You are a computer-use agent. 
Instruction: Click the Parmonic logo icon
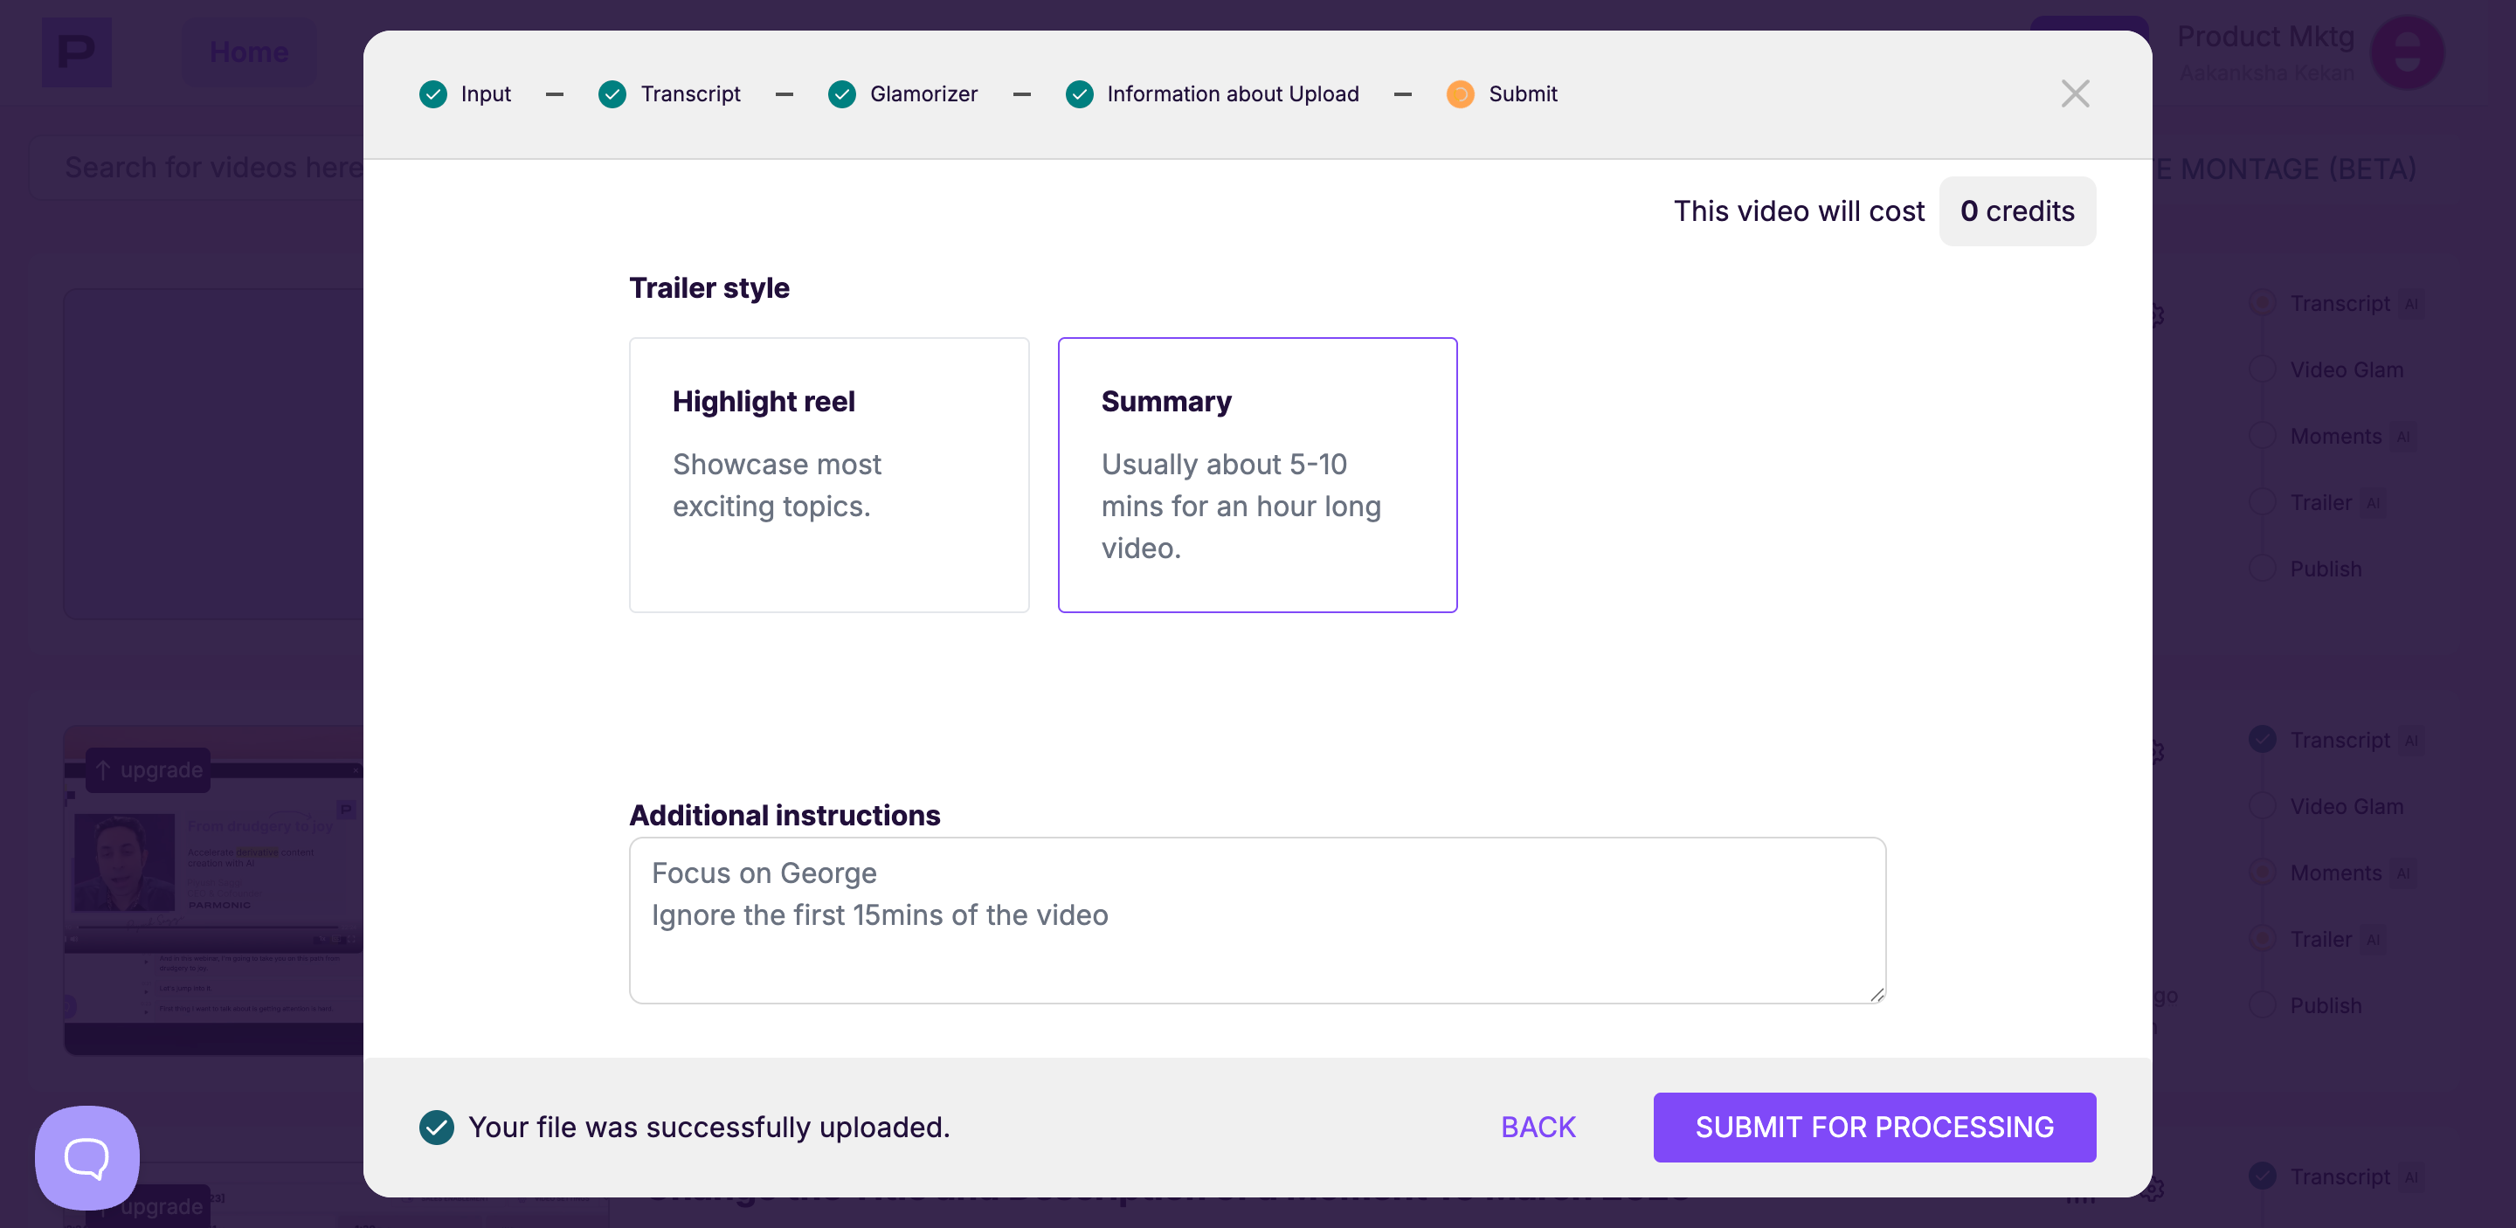pyautogui.click(x=76, y=52)
